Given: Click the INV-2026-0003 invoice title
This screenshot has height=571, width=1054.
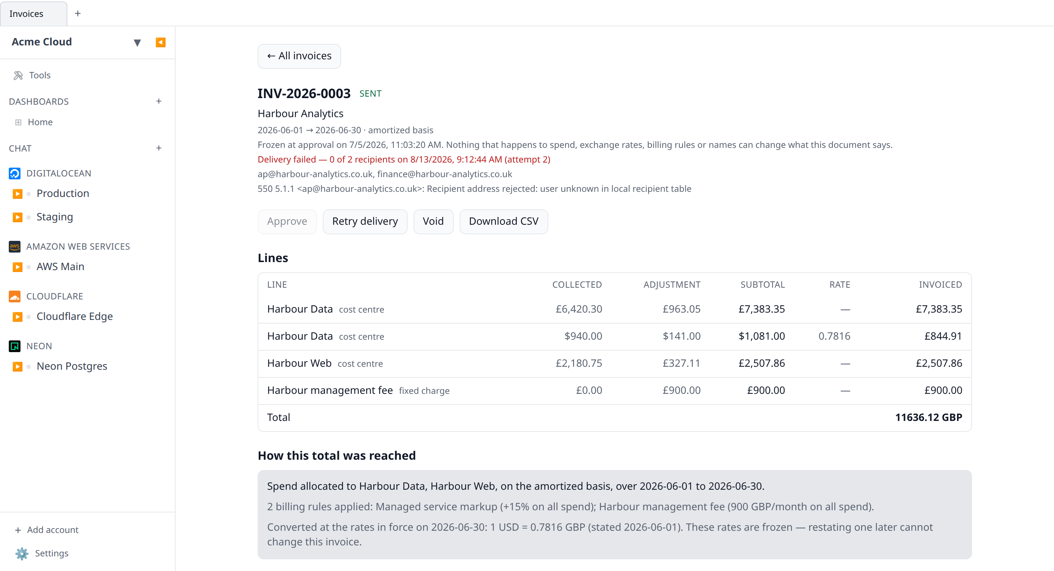Looking at the screenshot, I should pyautogui.click(x=304, y=94).
